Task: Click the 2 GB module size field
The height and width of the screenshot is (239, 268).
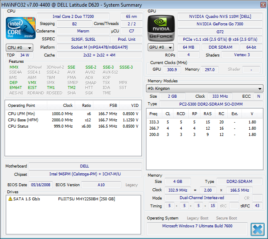Action: click(x=172, y=96)
